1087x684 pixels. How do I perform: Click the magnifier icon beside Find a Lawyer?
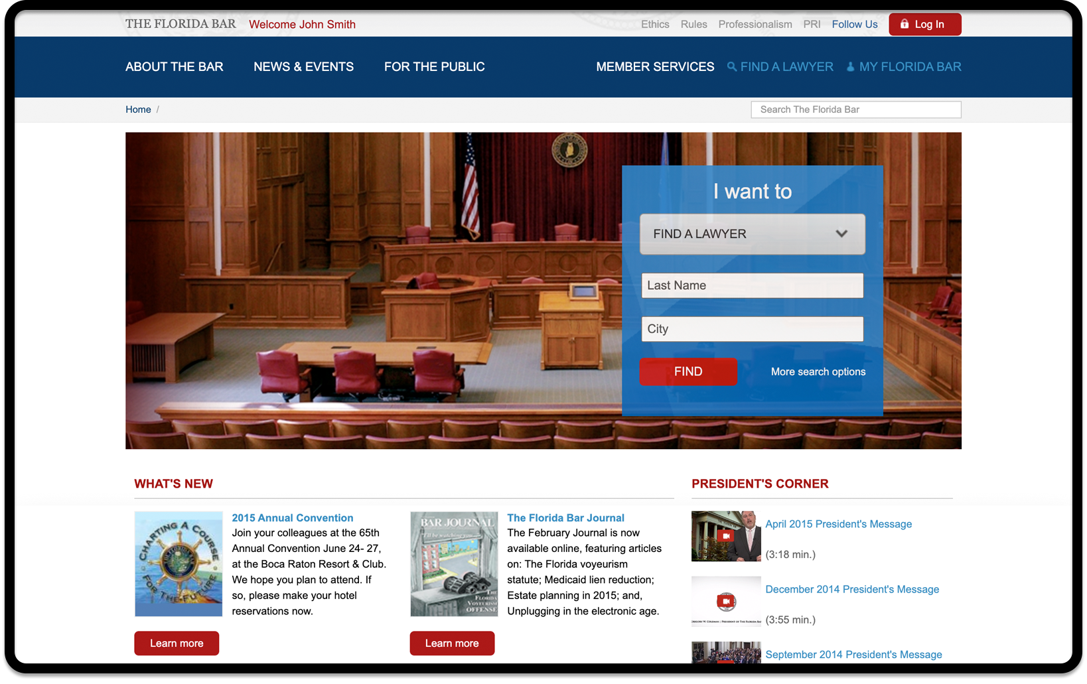(731, 66)
